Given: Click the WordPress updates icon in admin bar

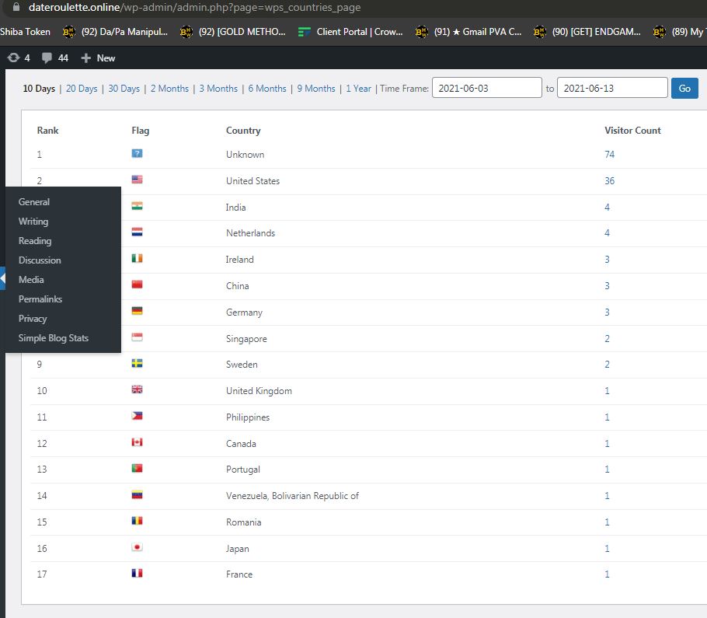Looking at the screenshot, I should [13, 58].
